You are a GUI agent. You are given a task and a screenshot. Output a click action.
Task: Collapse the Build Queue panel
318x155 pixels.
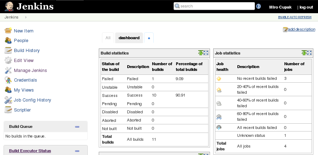(77, 127)
